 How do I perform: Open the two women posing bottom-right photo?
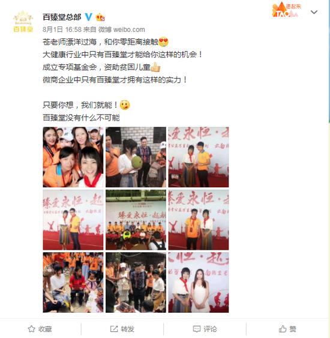(199, 282)
